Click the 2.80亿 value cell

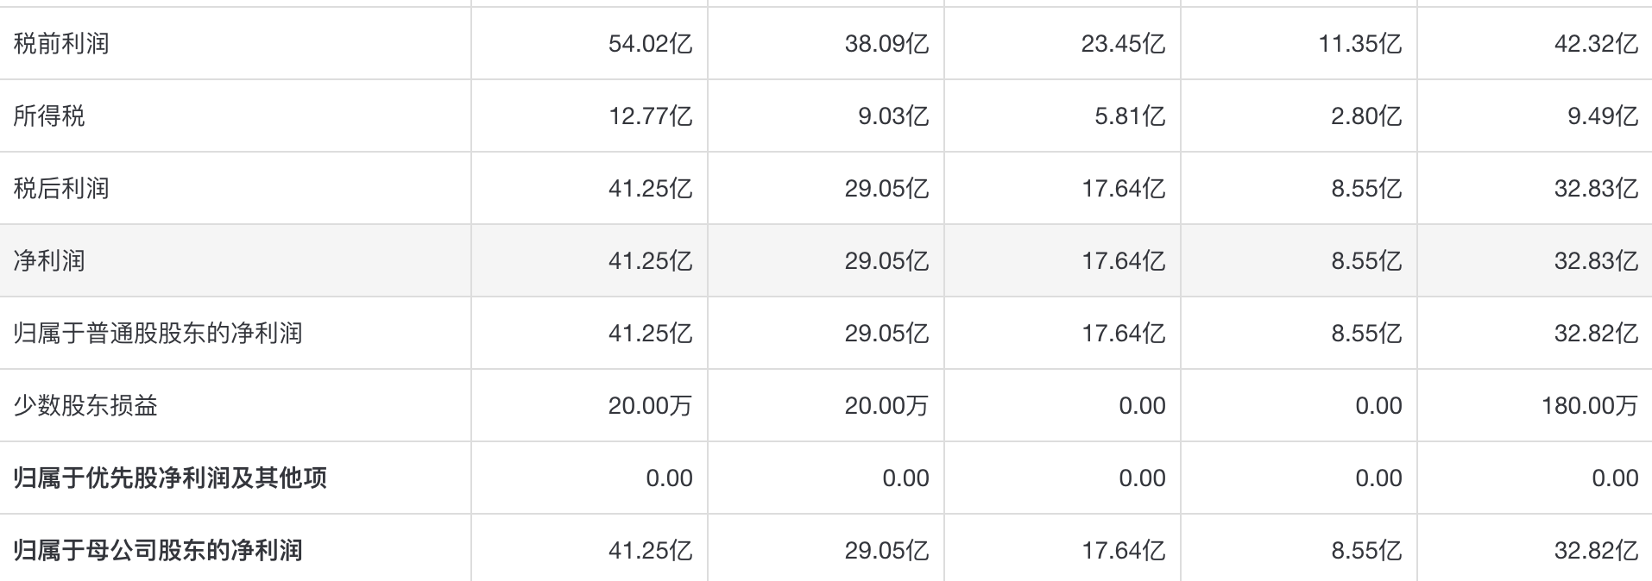pos(1365,116)
